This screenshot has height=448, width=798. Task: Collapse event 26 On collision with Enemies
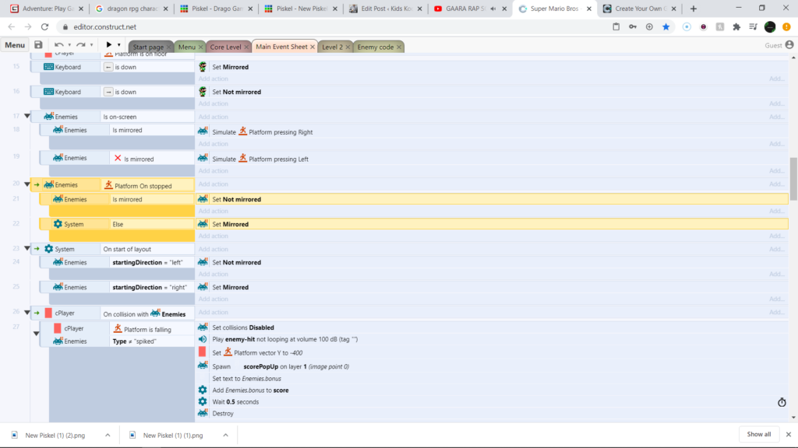27,313
